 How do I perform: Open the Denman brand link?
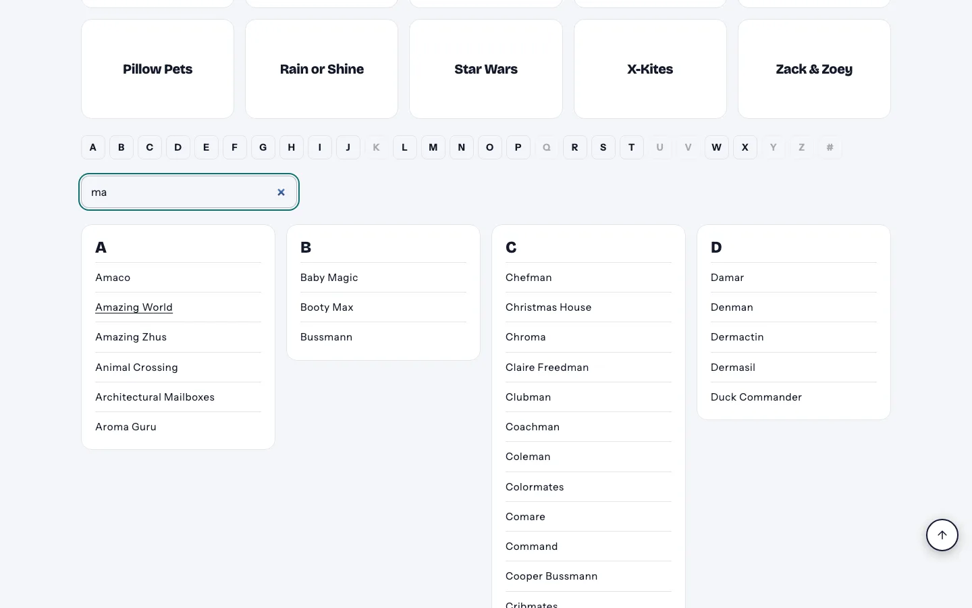pos(732,307)
